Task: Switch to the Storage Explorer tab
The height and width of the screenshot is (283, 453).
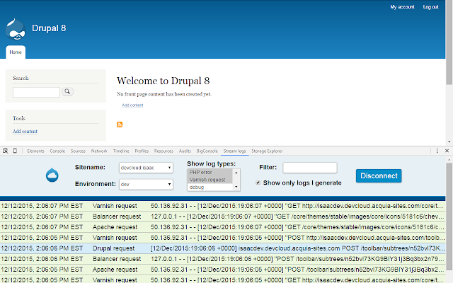Action: [267, 151]
